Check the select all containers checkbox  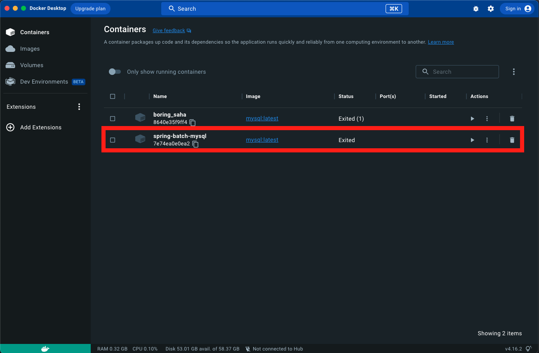tap(113, 96)
